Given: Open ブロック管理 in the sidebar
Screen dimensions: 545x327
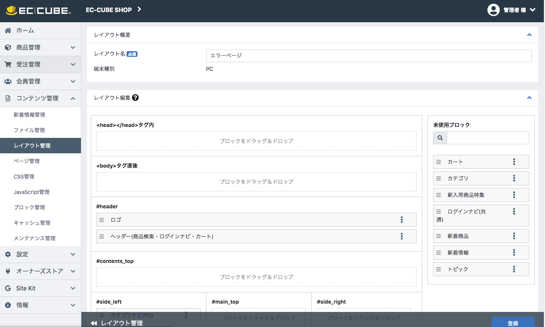Looking at the screenshot, I should (x=29, y=207).
